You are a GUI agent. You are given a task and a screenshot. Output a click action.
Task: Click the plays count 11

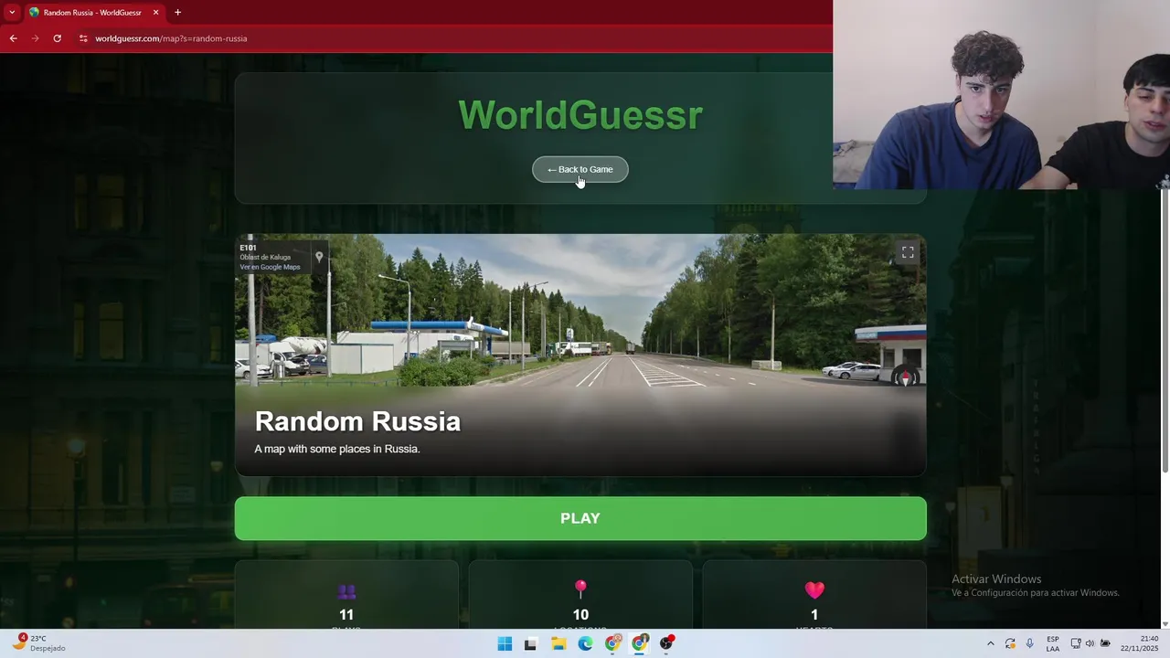(346, 615)
